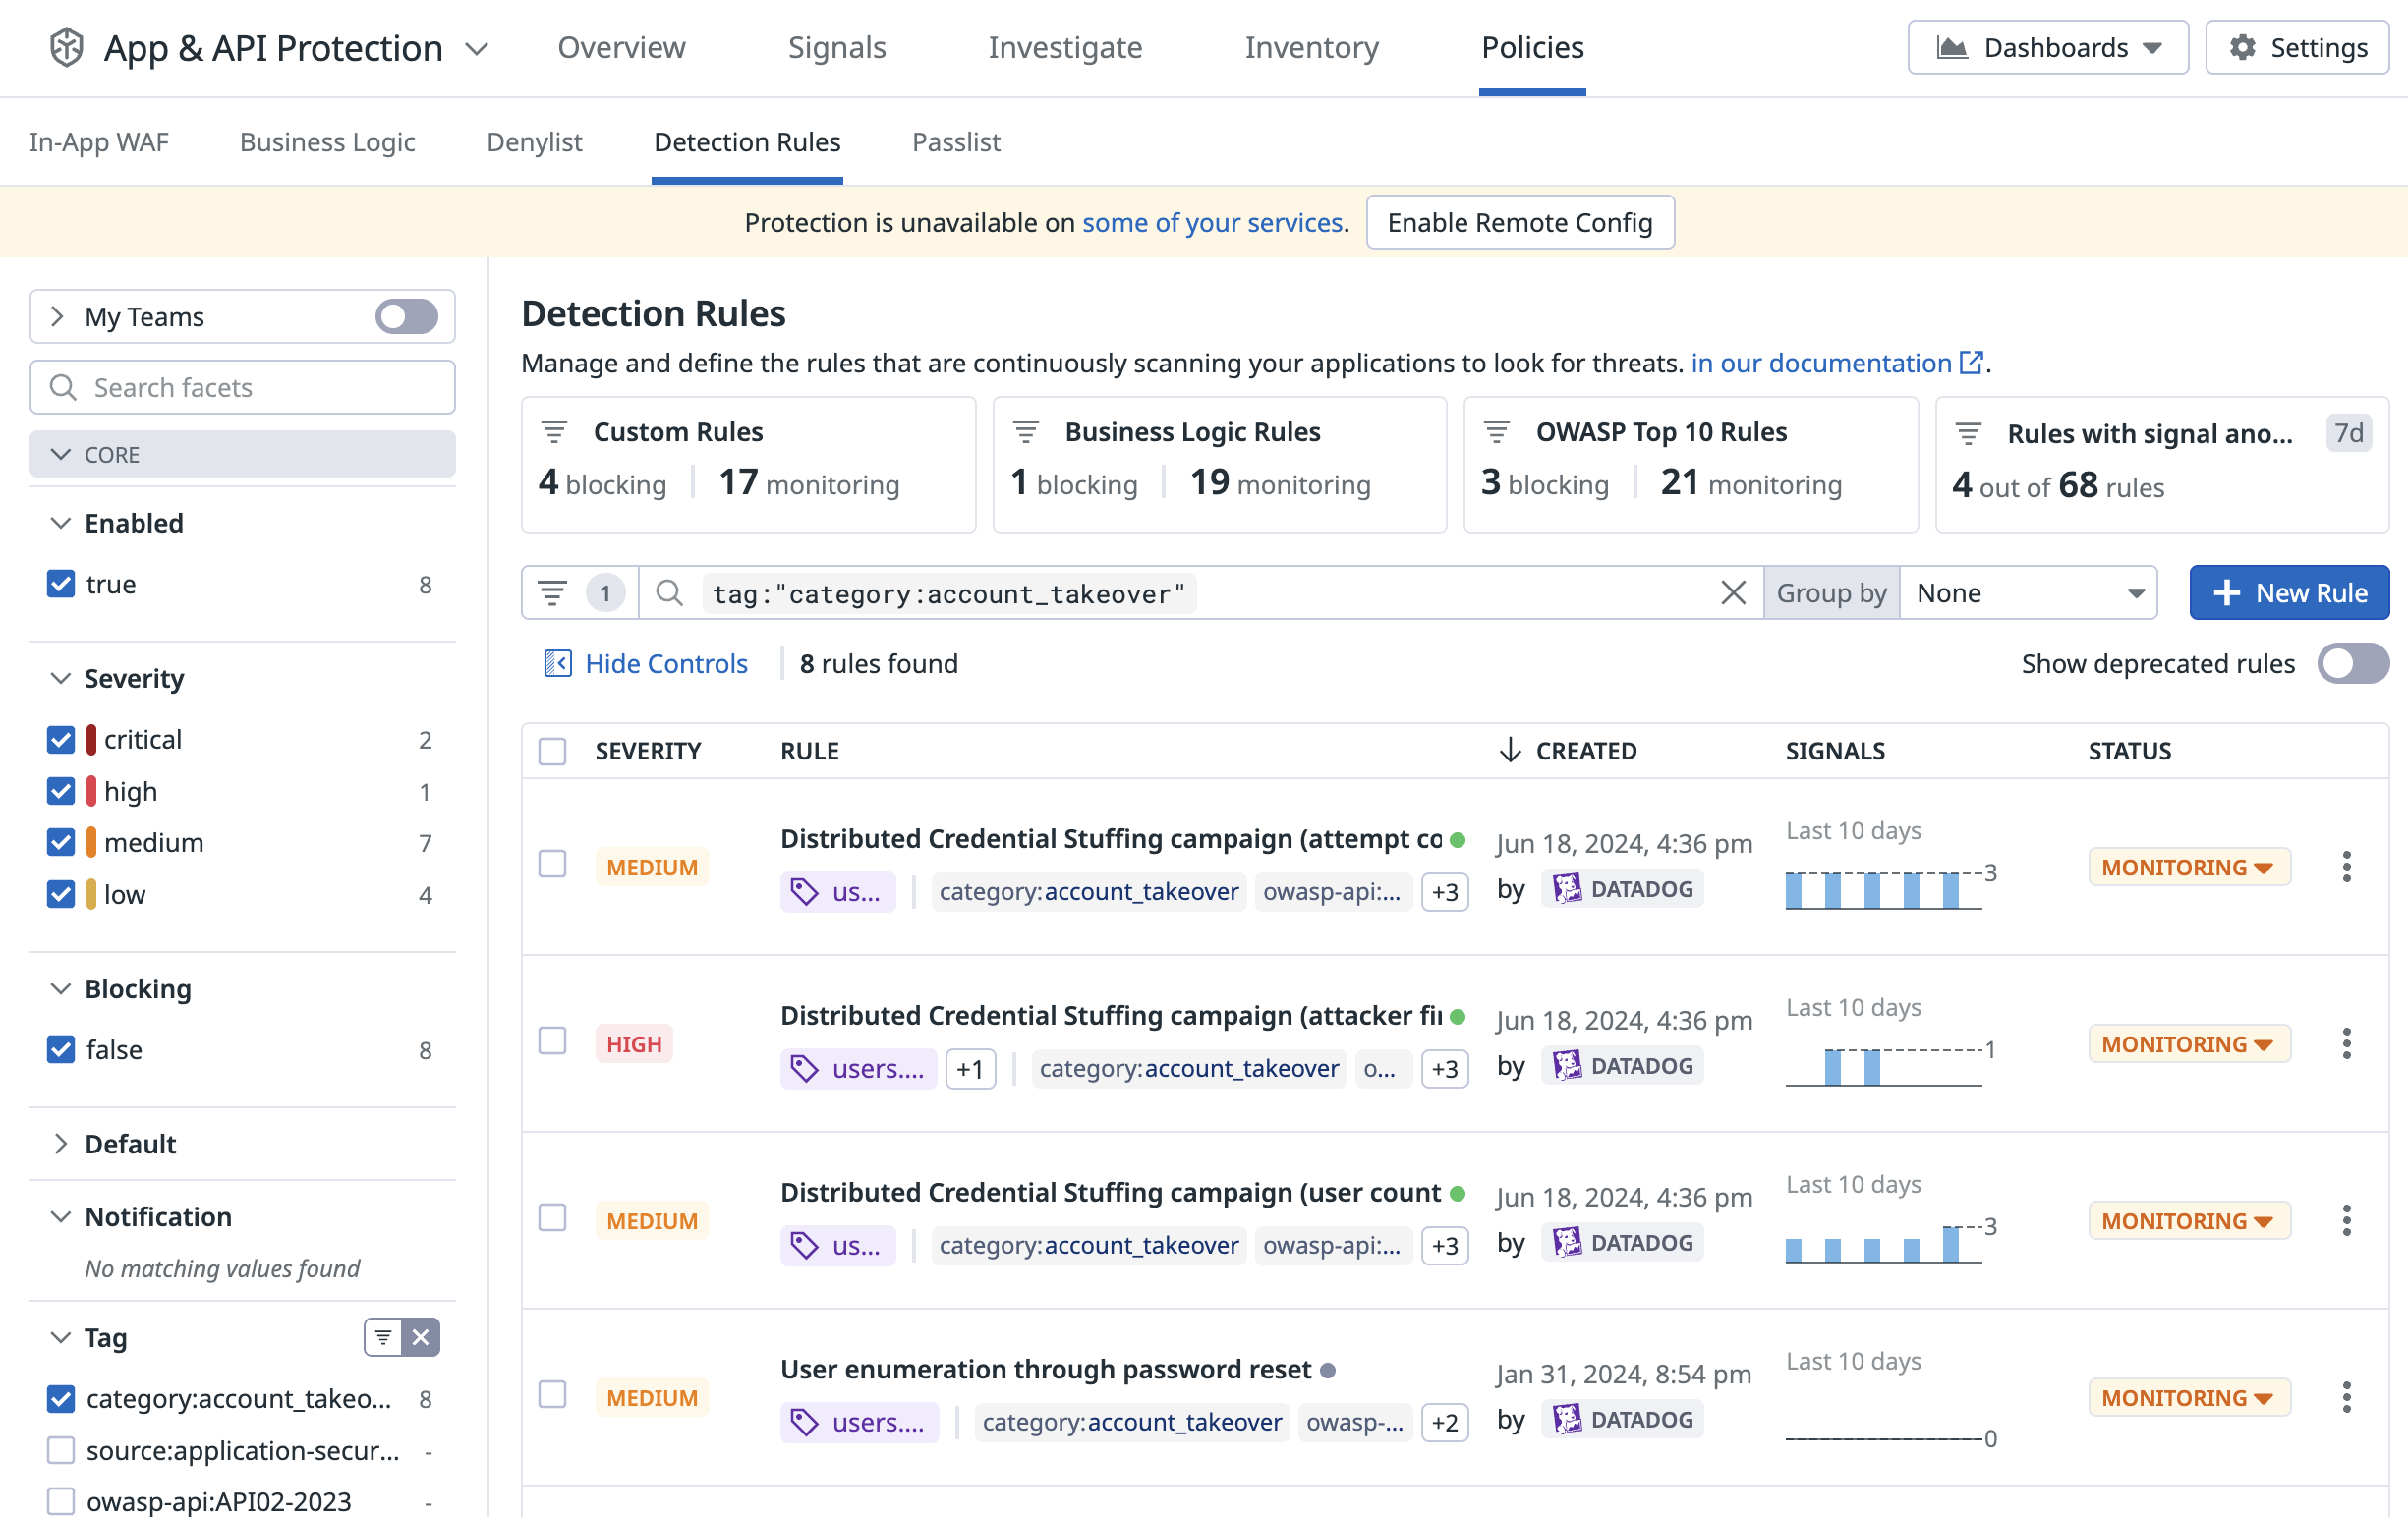Image resolution: width=2408 pixels, height=1517 pixels.
Task: Click the filter icon in search bar
Action: 552,592
